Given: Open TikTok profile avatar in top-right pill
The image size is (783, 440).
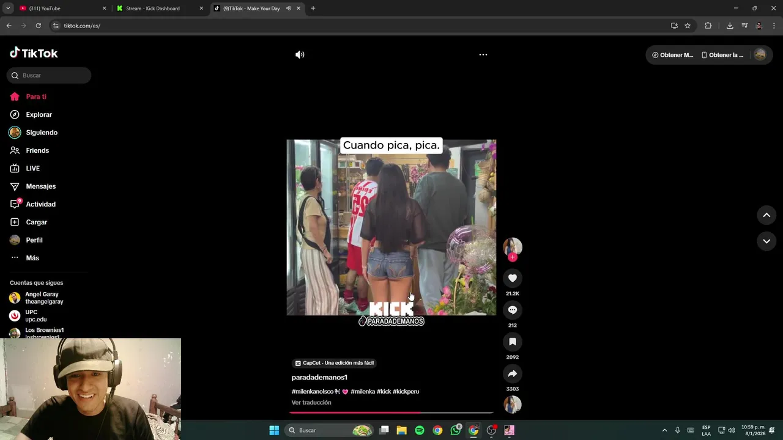Looking at the screenshot, I should click(760, 54).
